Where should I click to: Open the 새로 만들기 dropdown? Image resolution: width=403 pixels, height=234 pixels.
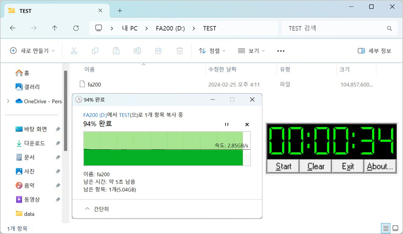click(x=32, y=51)
